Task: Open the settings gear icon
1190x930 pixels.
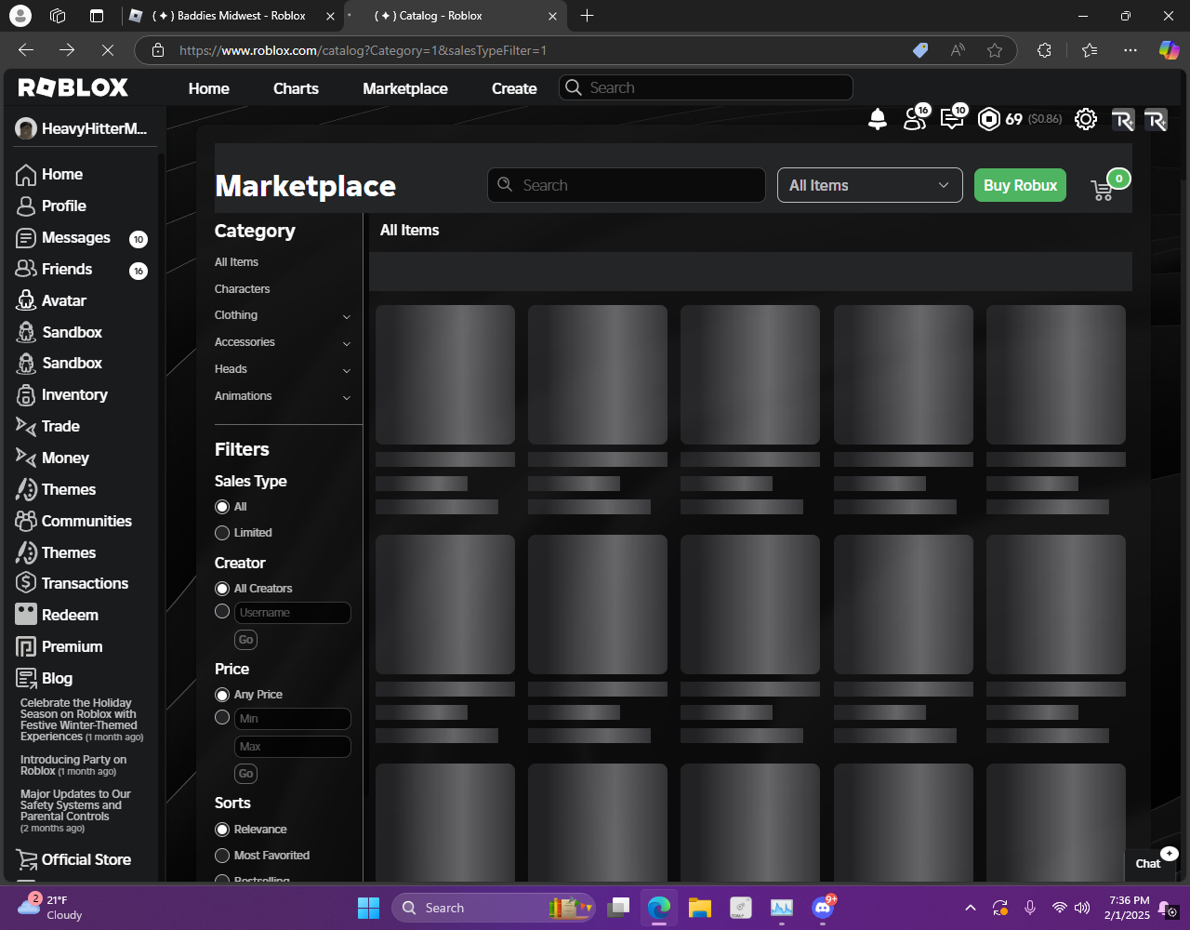Action: pyautogui.click(x=1085, y=119)
